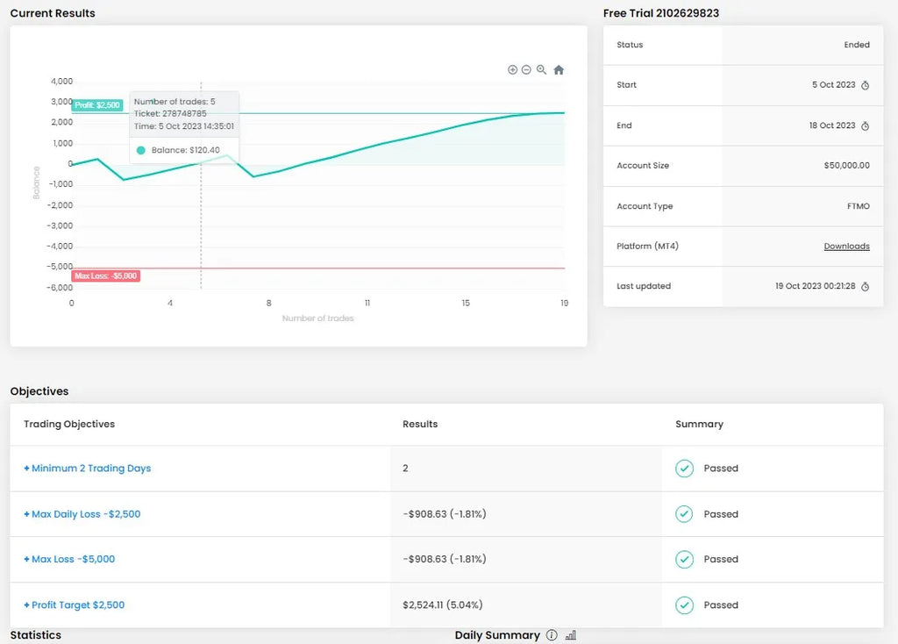Click the FTMO account type value
Viewport: 898px width, 644px height.
pyautogui.click(x=859, y=206)
